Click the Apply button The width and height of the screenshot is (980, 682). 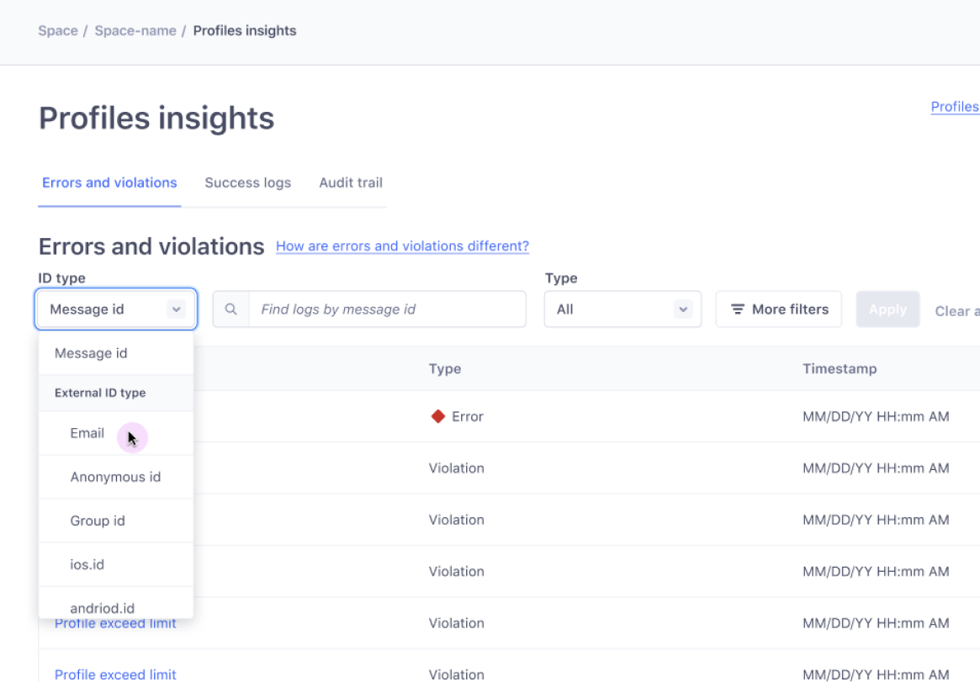point(887,309)
